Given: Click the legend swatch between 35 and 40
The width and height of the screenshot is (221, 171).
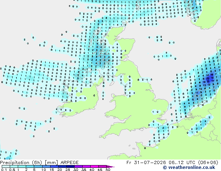Looking at the screenshot, I should [x=86, y=166].
